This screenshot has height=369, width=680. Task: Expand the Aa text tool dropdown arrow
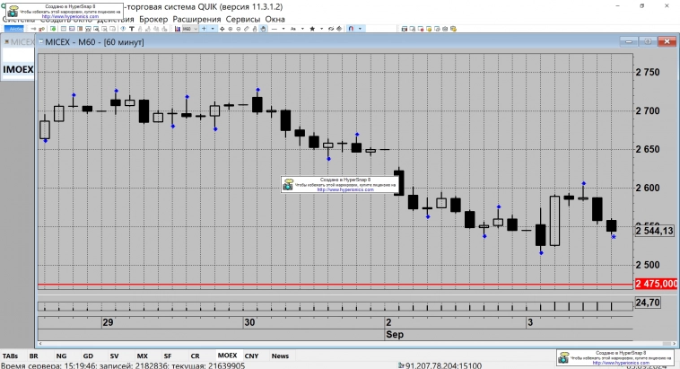(x=302, y=29)
